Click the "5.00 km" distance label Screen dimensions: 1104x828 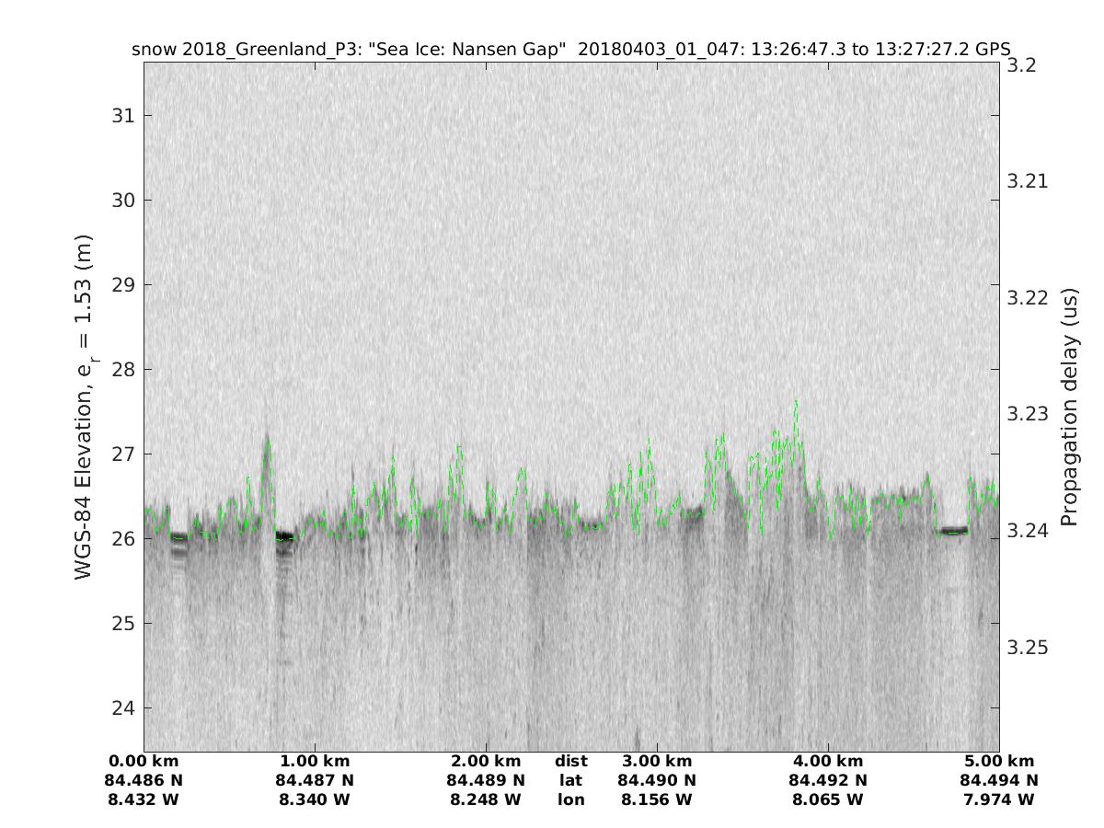pos(999,762)
